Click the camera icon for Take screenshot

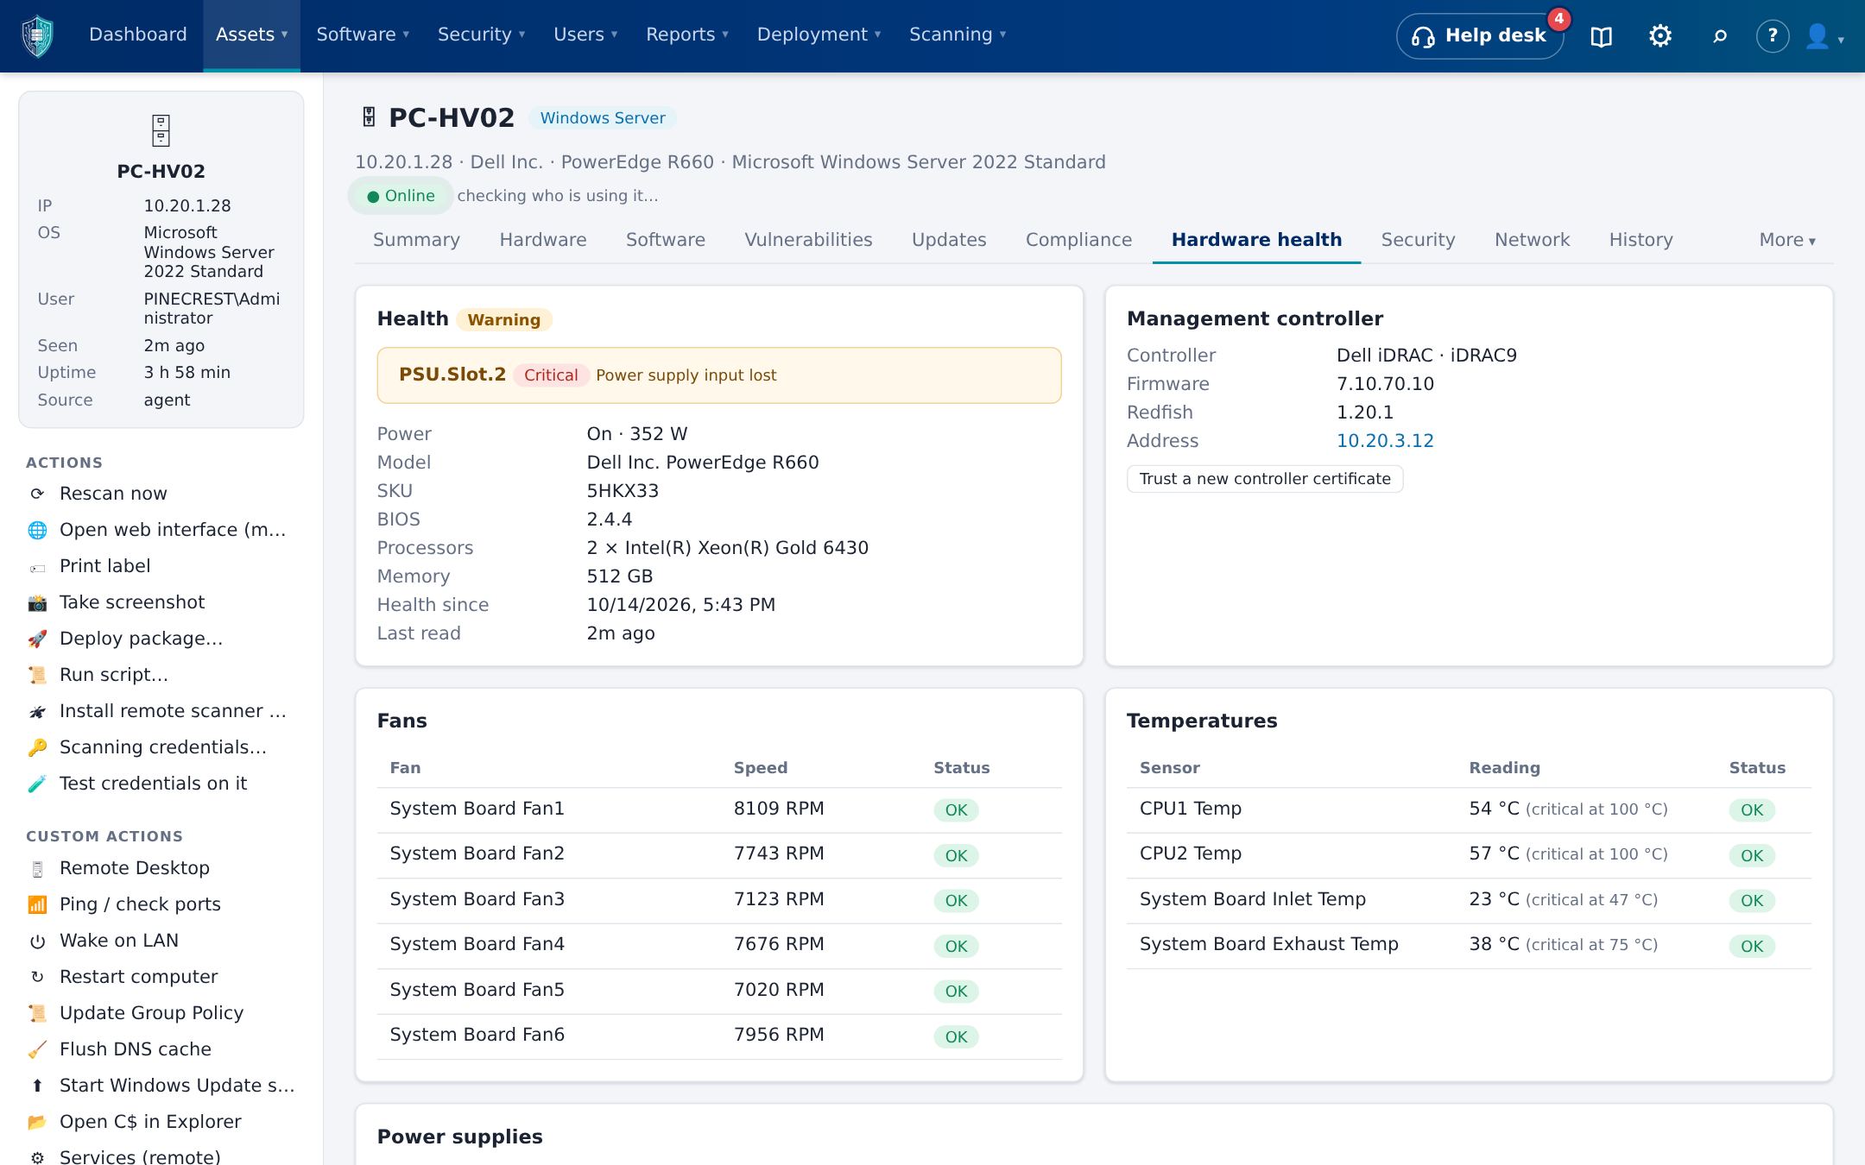click(37, 603)
